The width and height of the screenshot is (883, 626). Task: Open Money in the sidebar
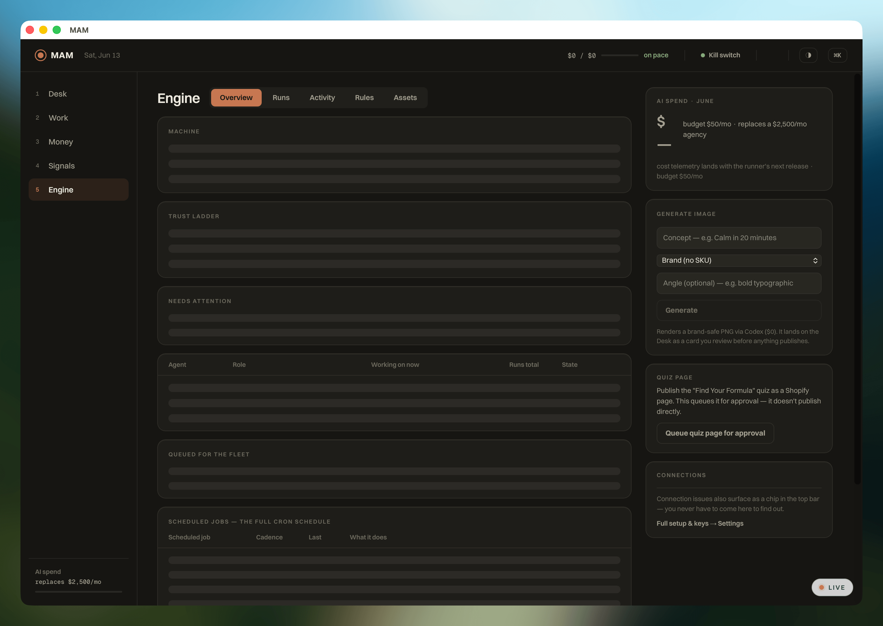tap(79, 142)
